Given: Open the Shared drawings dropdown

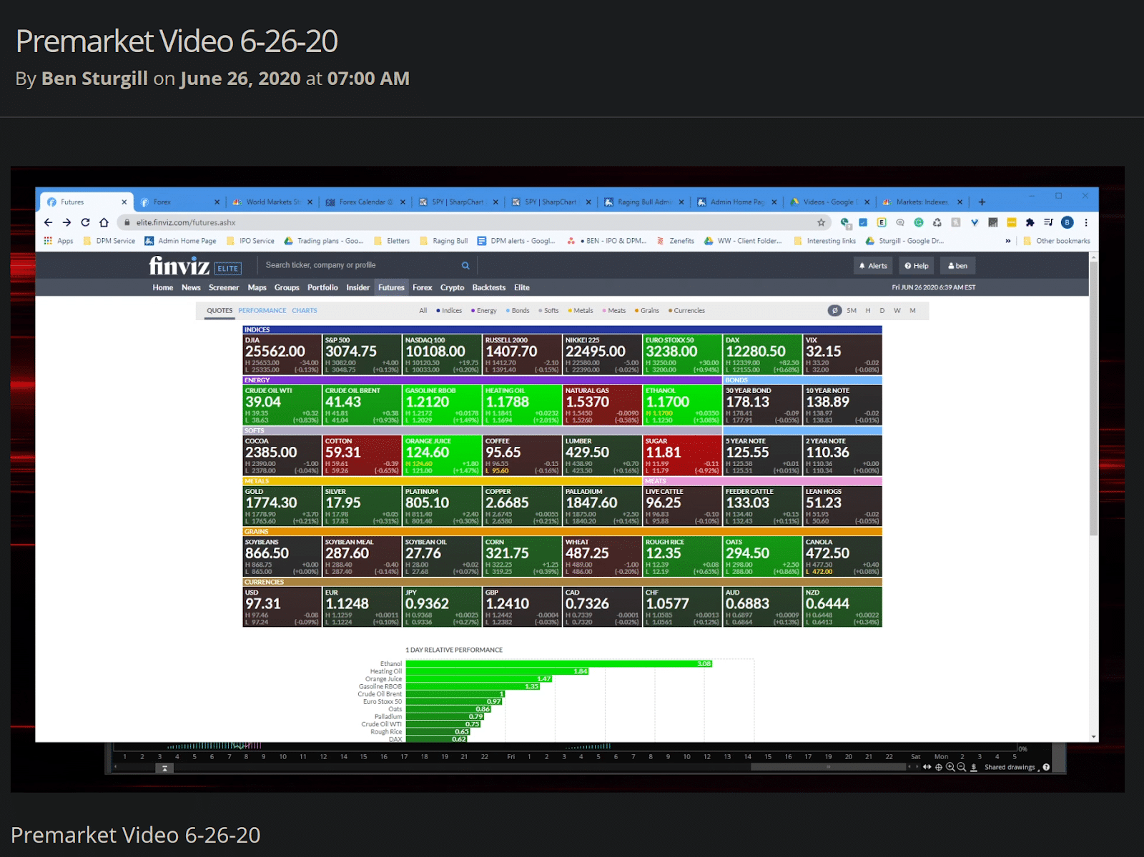Looking at the screenshot, I should click(x=1011, y=767).
